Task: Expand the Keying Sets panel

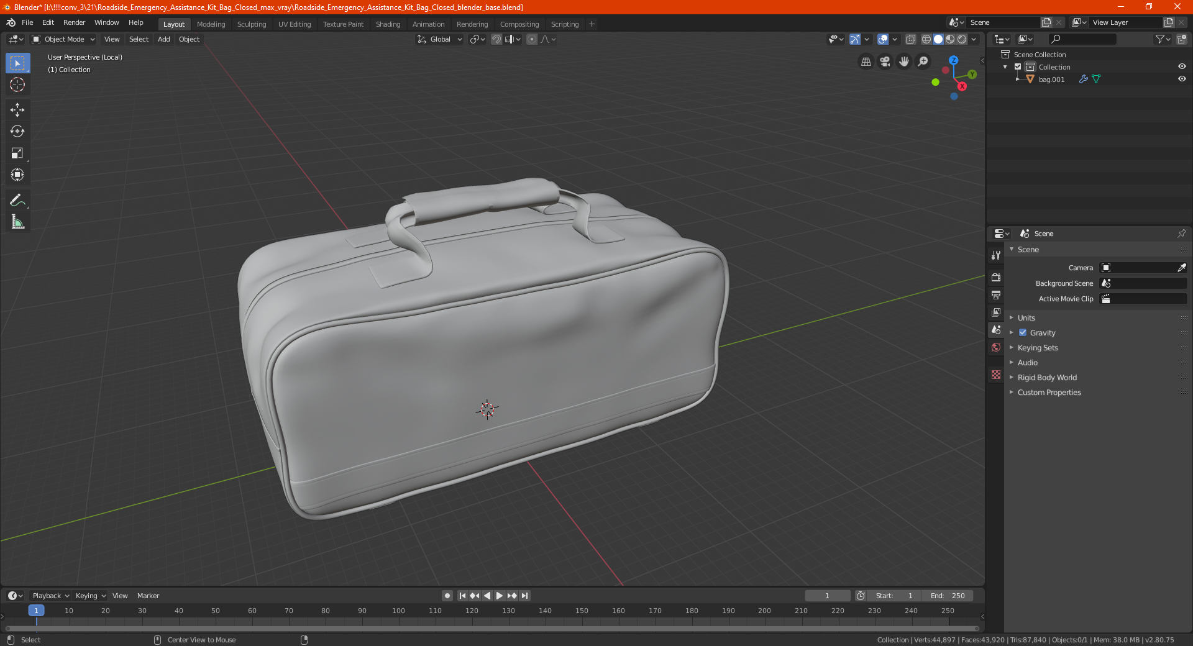Action: (1037, 347)
